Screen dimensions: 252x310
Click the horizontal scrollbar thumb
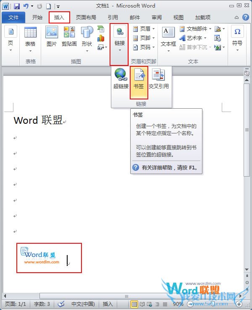point(127,296)
